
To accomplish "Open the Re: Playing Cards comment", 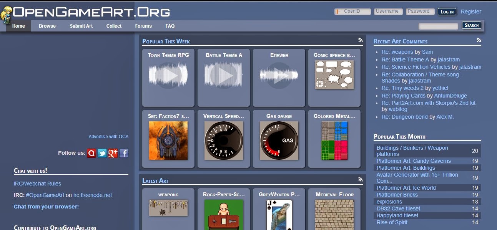I will 404,96.
